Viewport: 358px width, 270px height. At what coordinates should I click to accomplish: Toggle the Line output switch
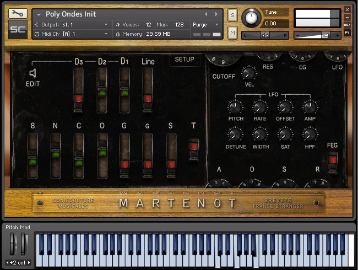tap(148, 90)
